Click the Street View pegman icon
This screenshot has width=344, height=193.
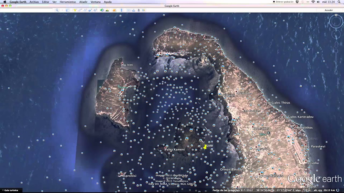336,44
